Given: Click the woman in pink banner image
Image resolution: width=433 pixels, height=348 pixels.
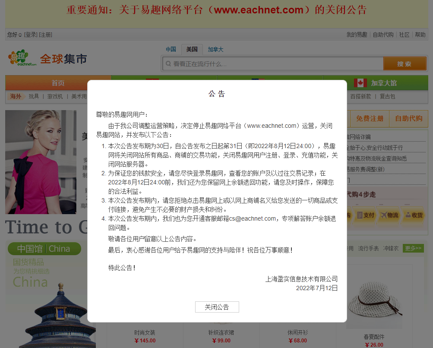Looking at the screenshot, I should [x=41, y=162].
